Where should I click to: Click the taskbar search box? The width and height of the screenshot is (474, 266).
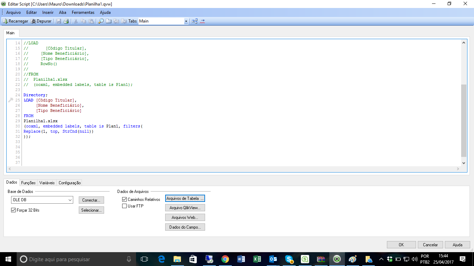coord(76,259)
